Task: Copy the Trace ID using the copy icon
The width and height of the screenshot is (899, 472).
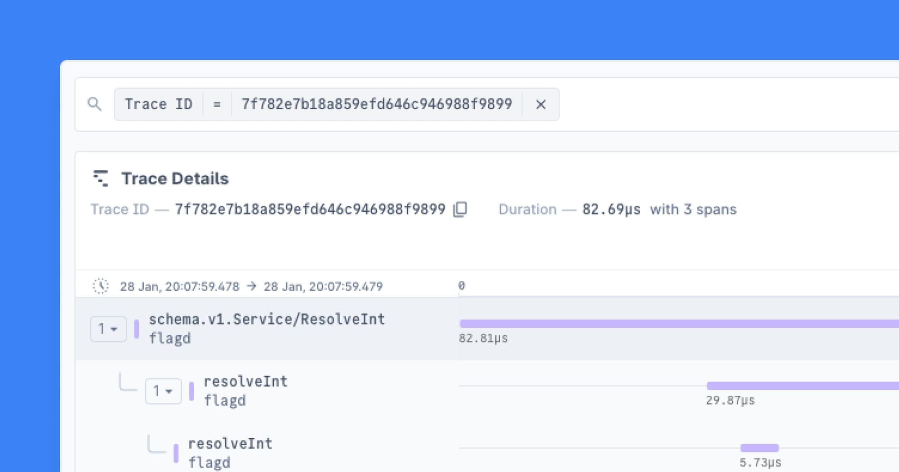Action: tap(459, 209)
